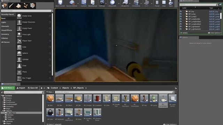Open Content Browser View Options dropdown
This screenshot has width=223, height=125.
pyautogui.click(x=170, y=124)
